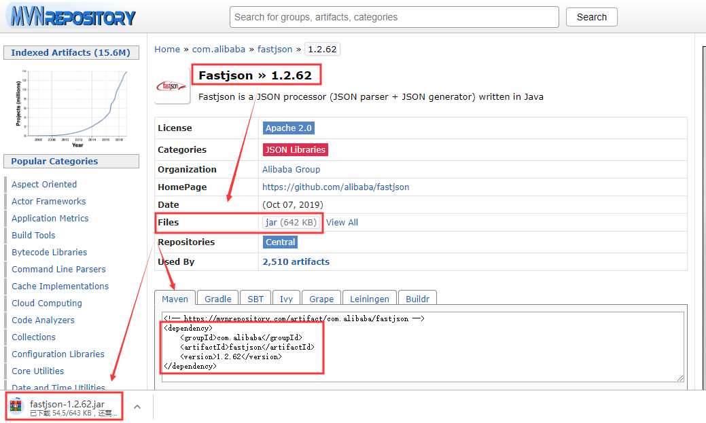Click the 1.2.62 version breadcrumb

[x=322, y=49]
